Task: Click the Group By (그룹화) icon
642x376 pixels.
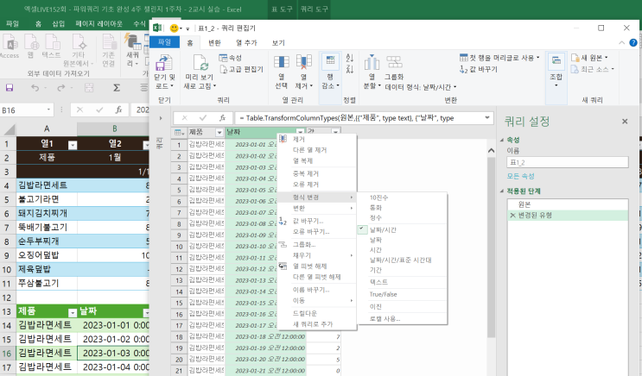Action: pos(393,62)
